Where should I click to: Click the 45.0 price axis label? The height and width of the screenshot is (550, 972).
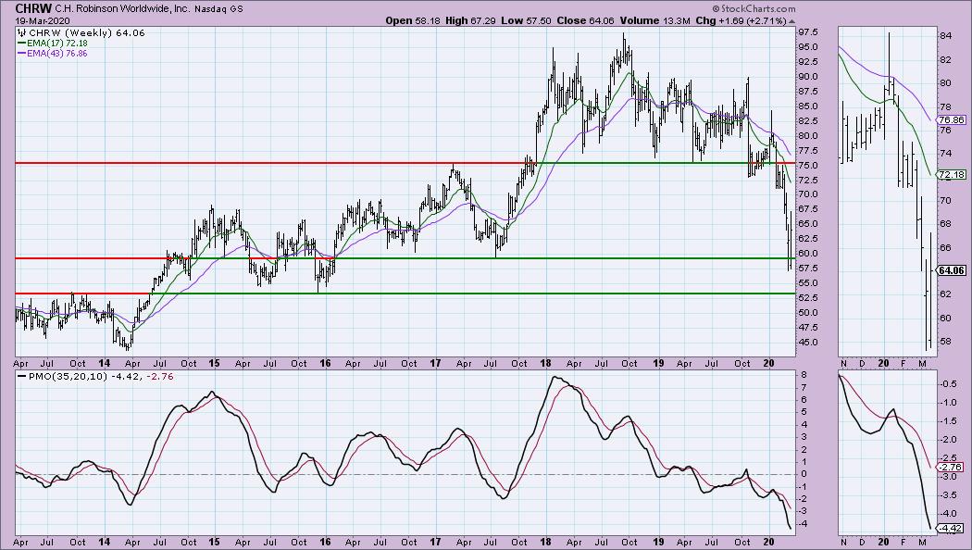(808, 343)
